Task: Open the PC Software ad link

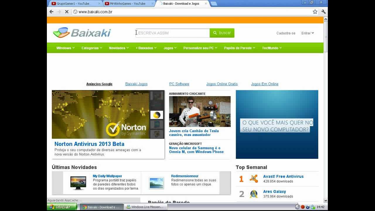Action: click(x=179, y=84)
